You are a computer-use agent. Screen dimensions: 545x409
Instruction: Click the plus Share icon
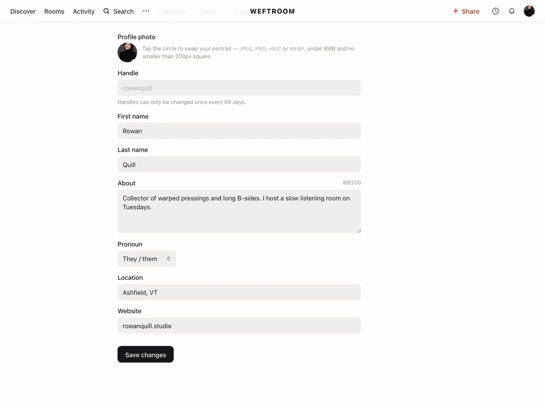(456, 11)
